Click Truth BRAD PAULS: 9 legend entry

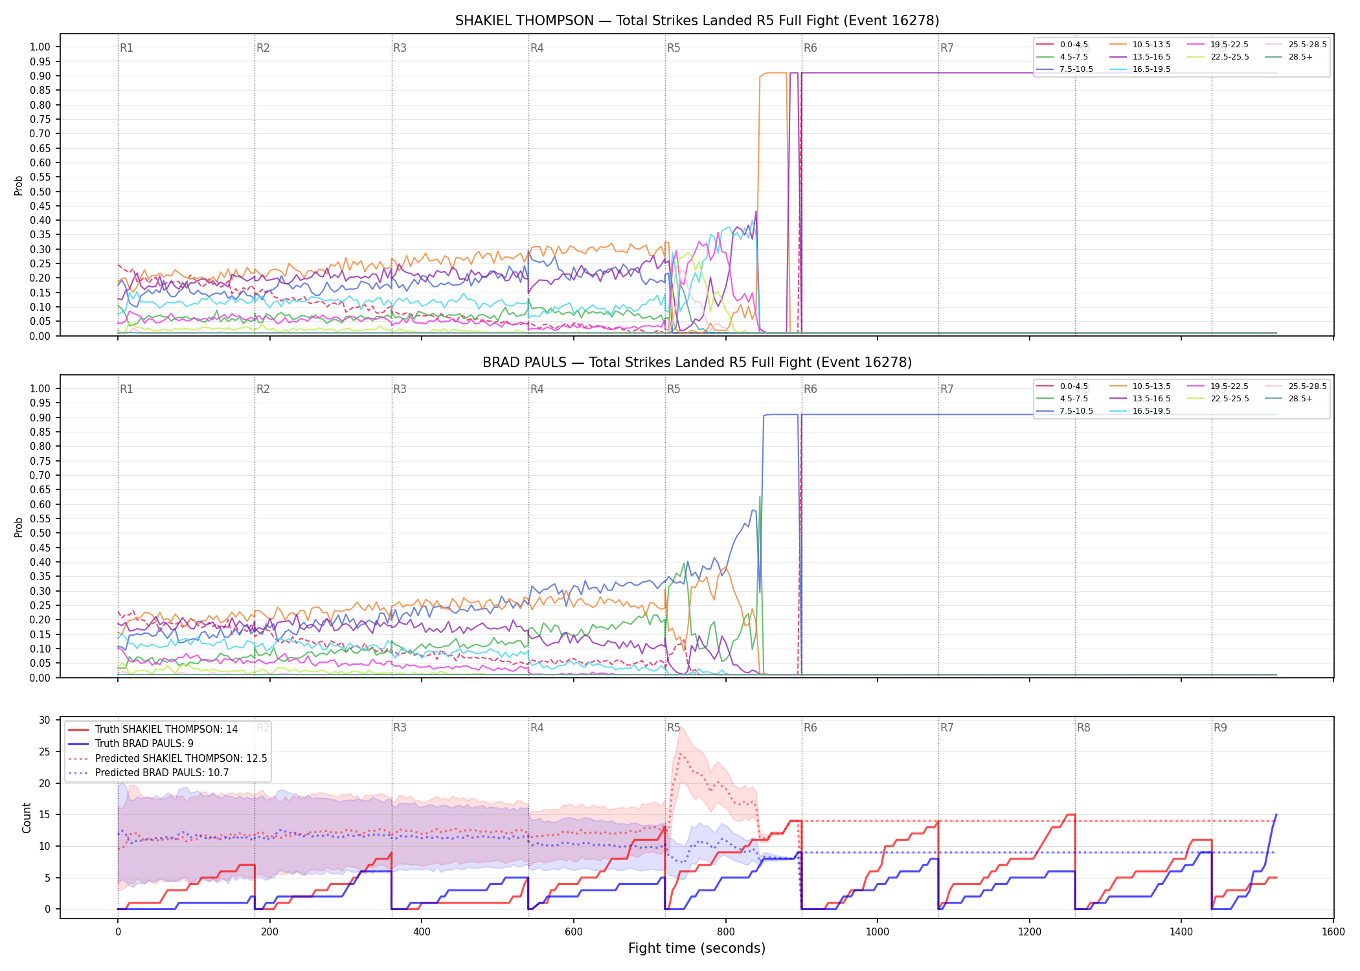131,744
